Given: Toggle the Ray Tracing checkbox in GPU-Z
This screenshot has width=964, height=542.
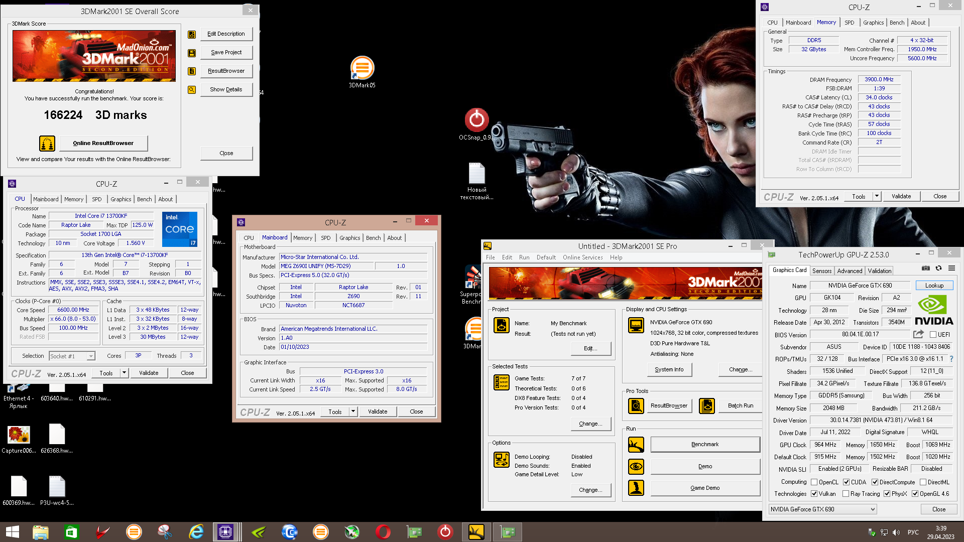Looking at the screenshot, I should click(846, 494).
